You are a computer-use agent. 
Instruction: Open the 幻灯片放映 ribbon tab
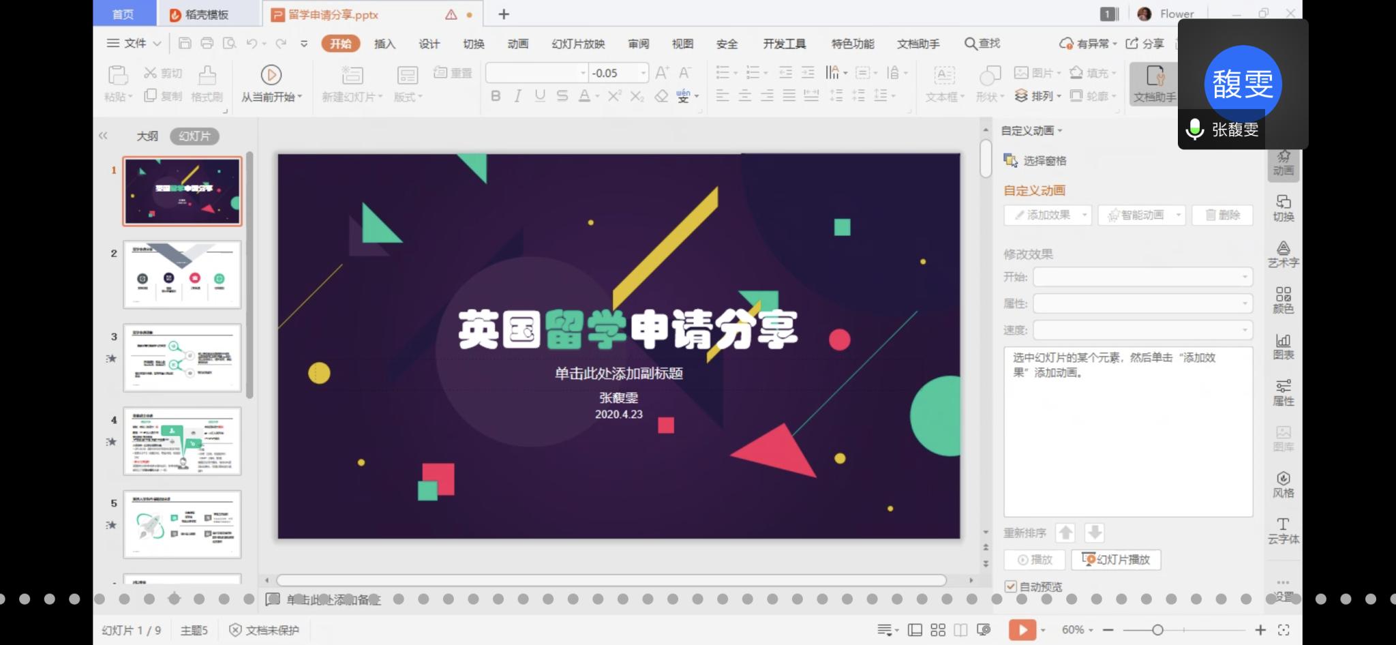(x=578, y=44)
